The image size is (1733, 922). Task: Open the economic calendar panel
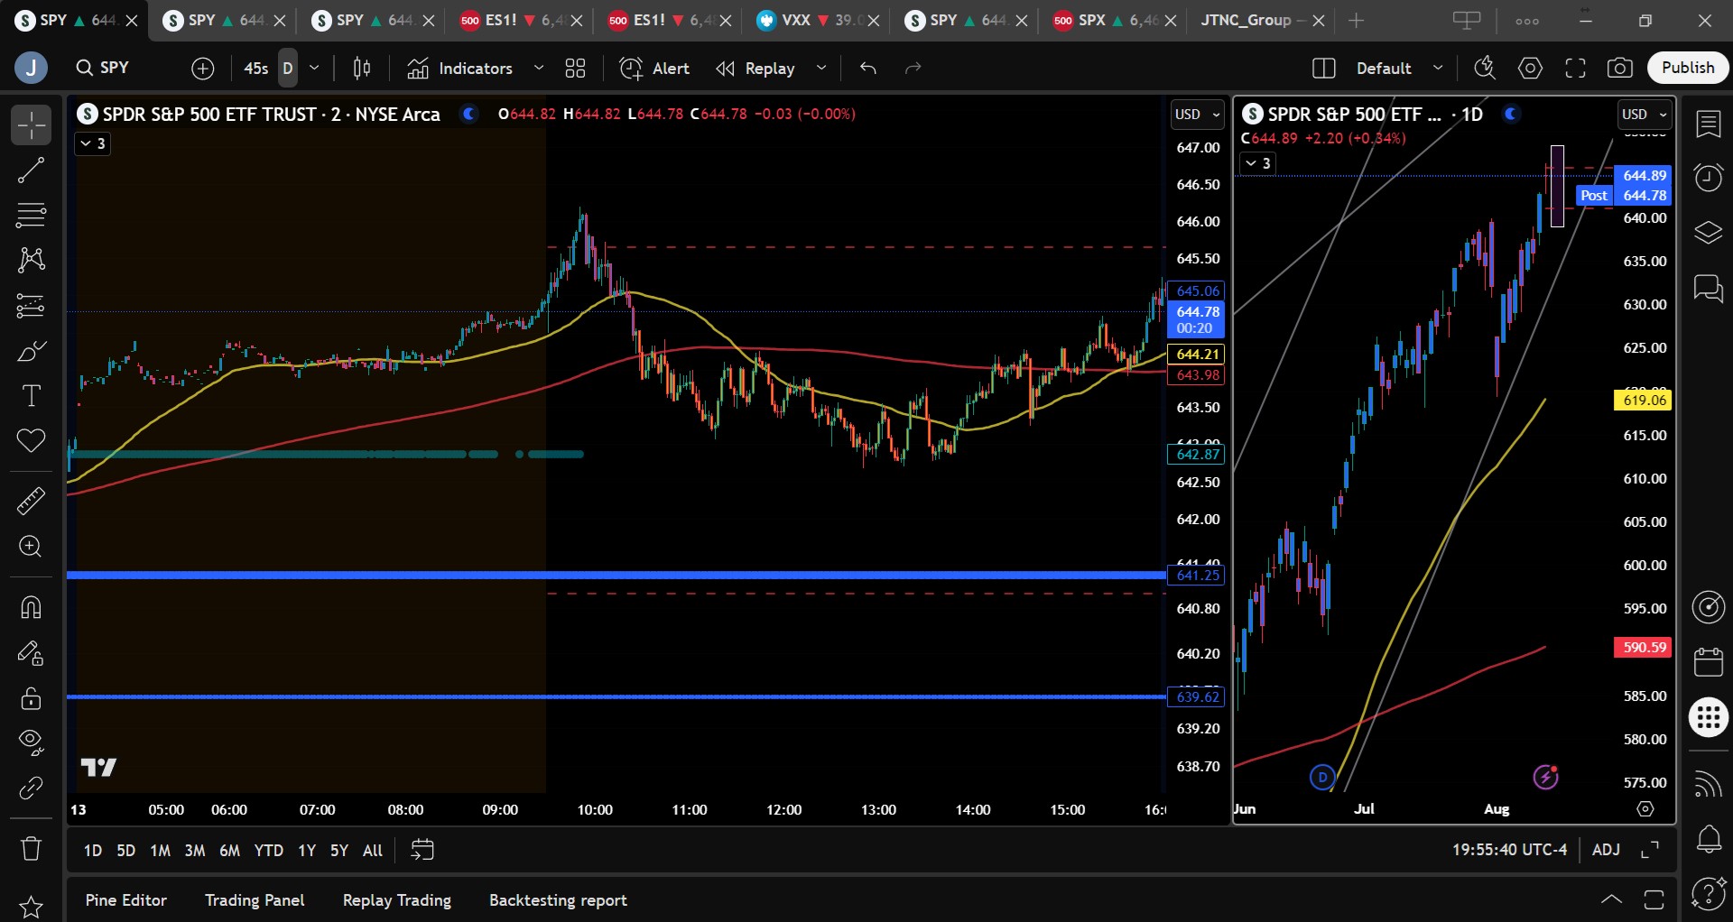click(1708, 662)
